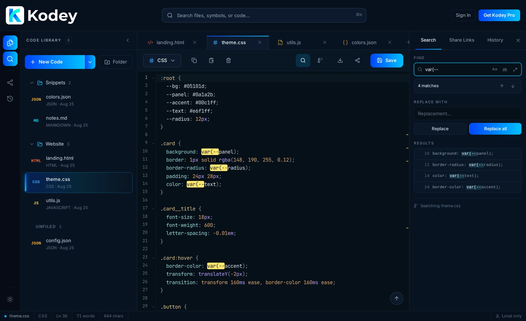
Task: Close the utils.js tab
Action: 325,43
